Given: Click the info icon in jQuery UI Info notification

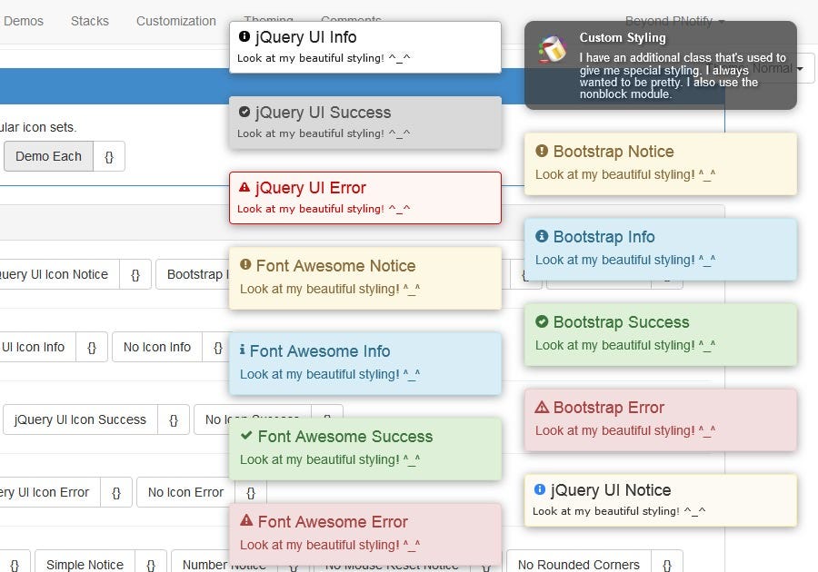Looking at the screenshot, I should (x=245, y=36).
